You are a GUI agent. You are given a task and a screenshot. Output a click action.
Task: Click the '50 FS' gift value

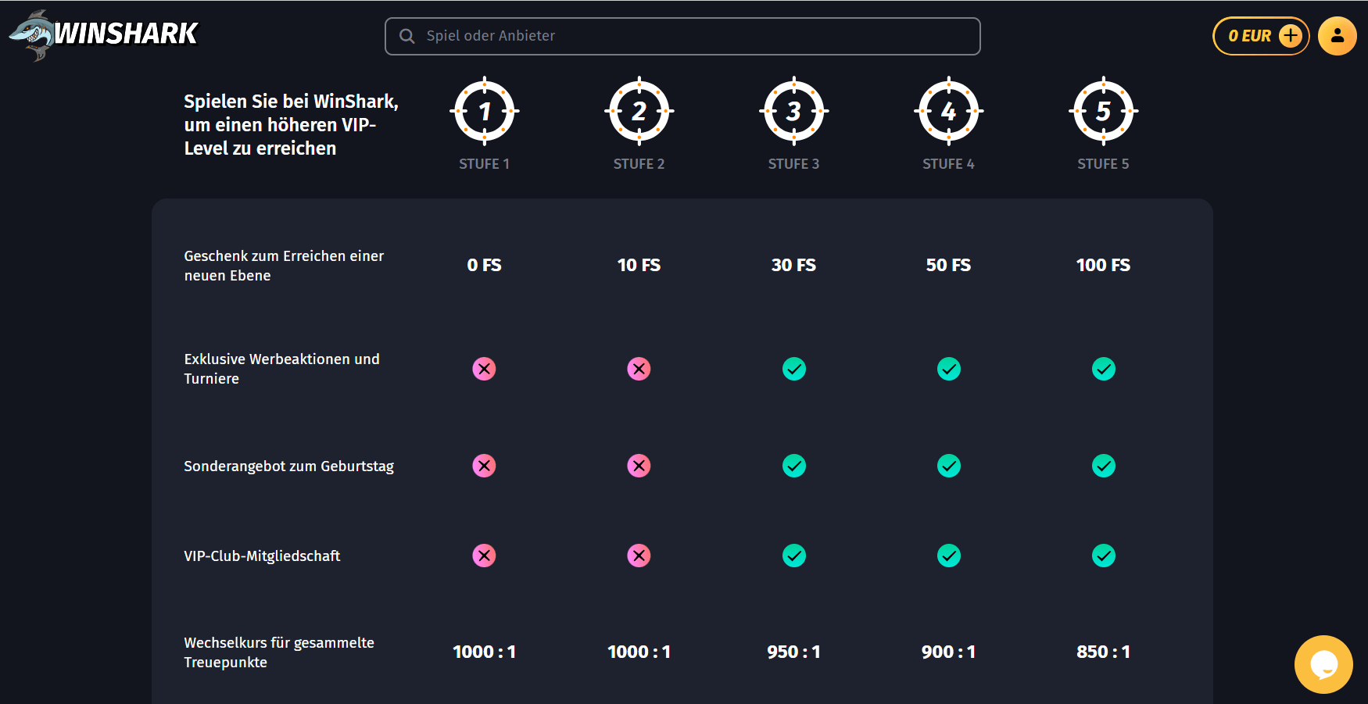(949, 266)
